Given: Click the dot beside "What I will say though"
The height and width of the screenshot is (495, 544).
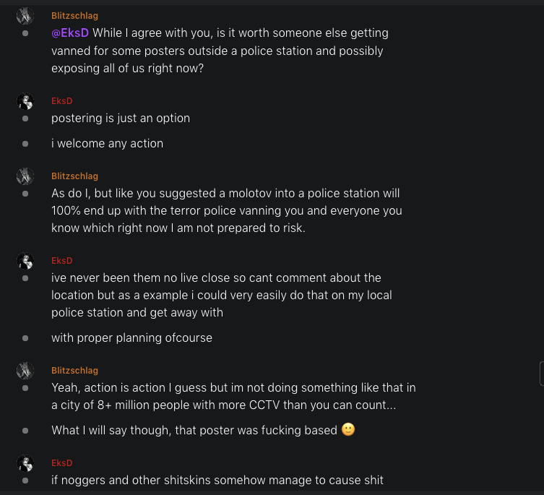Looking at the screenshot, I should (x=25, y=431).
